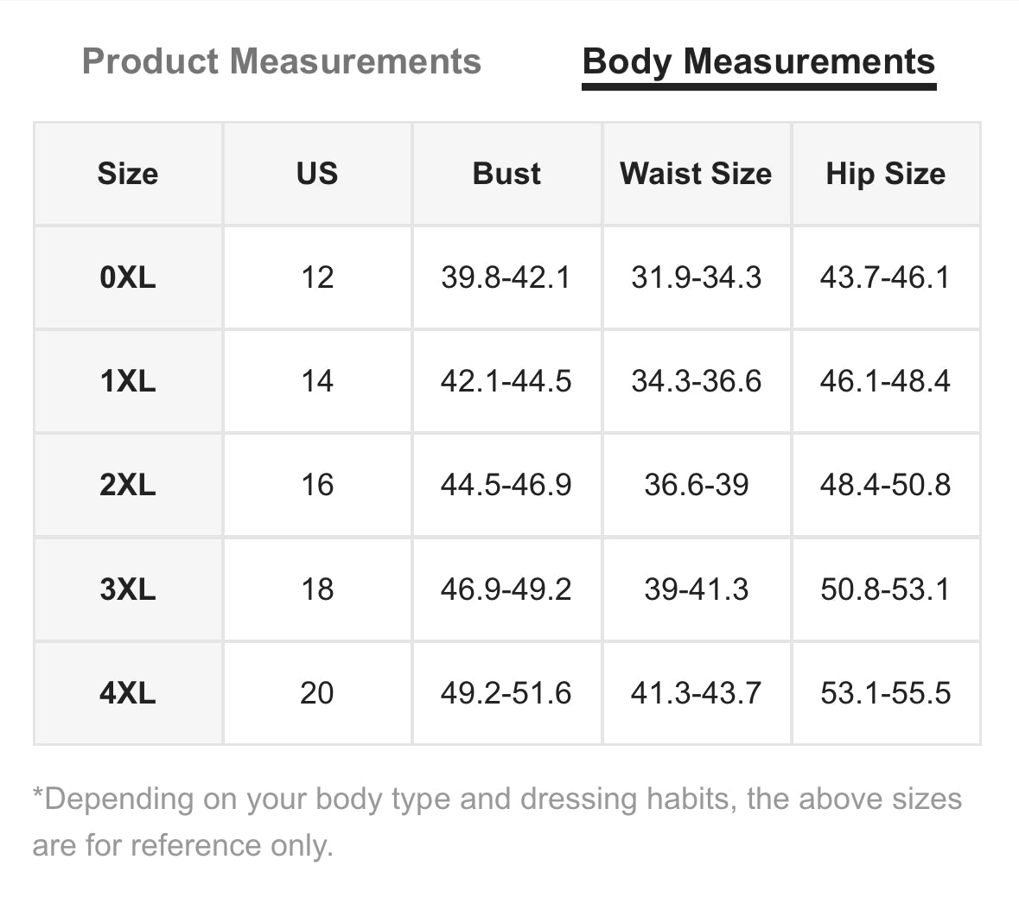This screenshot has height=917, width=1019.
Task: Select the 1XL size row label
Action: pos(128,381)
